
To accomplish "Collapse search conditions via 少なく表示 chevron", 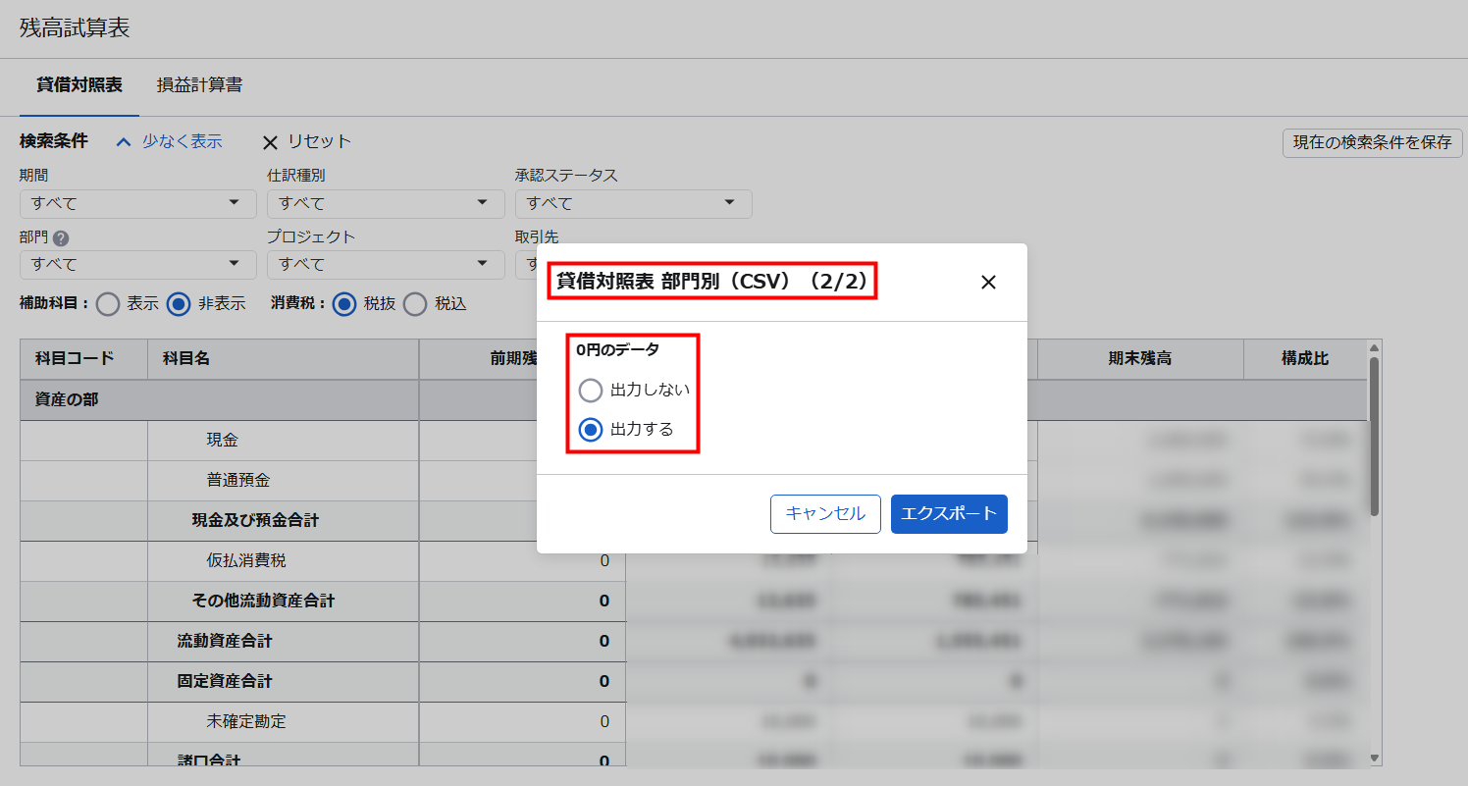I will [x=124, y=142].
